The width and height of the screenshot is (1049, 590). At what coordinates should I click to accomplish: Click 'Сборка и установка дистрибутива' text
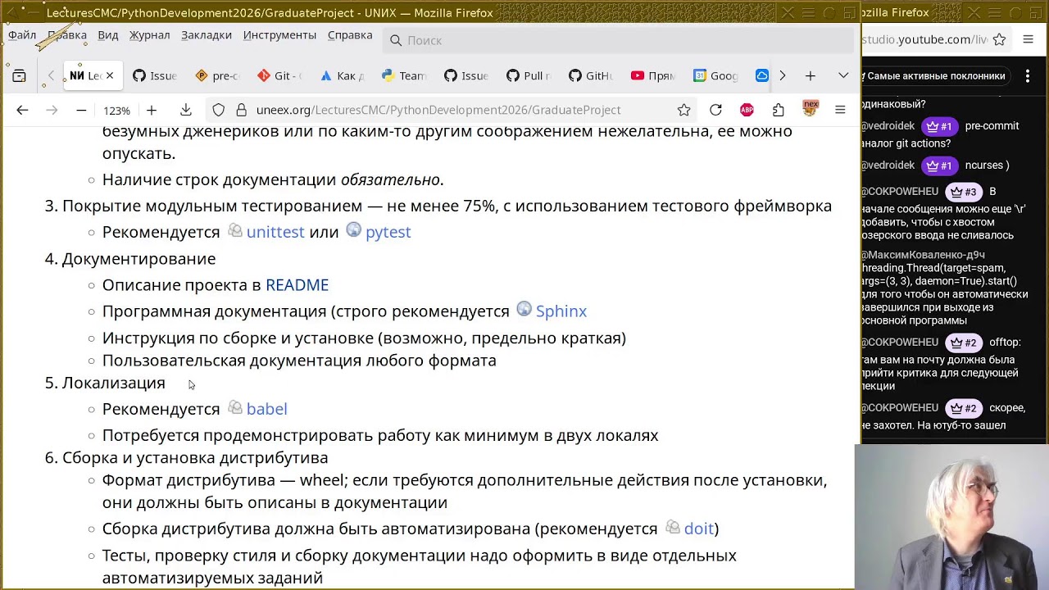(x=195, y=457)
